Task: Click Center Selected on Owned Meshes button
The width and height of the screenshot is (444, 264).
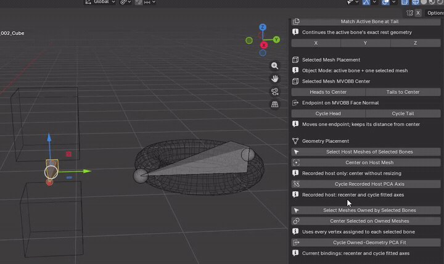Action: [x=366, y=221]
